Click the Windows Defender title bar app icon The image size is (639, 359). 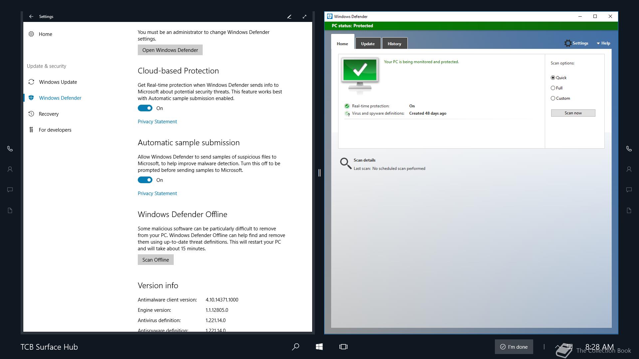click(329, 16)
